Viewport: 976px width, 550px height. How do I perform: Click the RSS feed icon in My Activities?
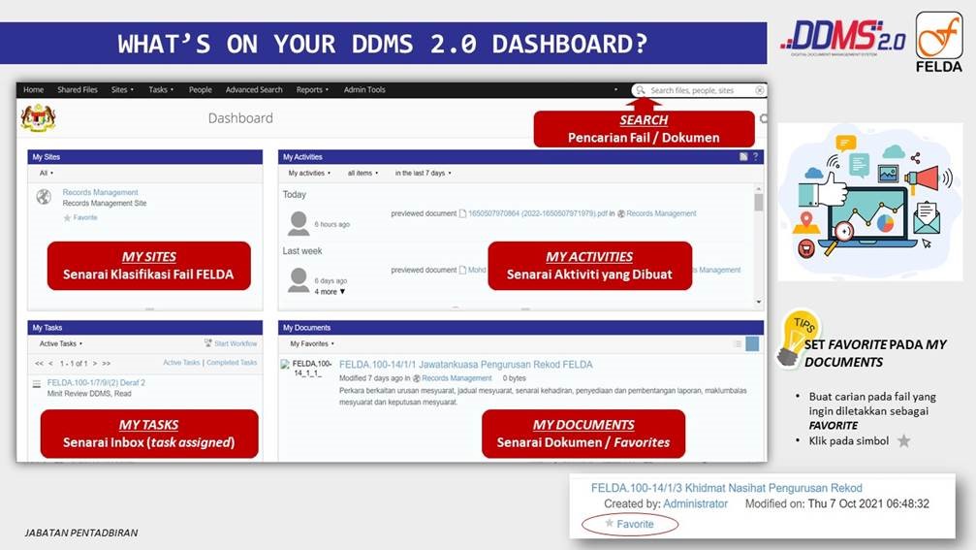click(743, 157)
